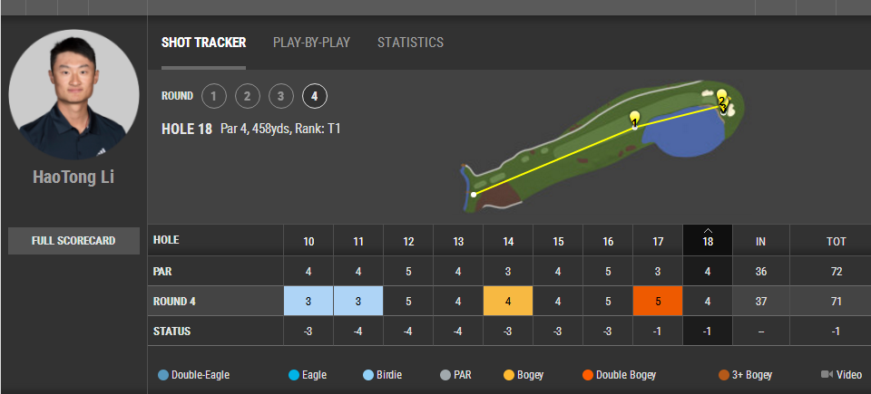Click the HaoTong Li player name
The image size is (871, 394).
73,177
